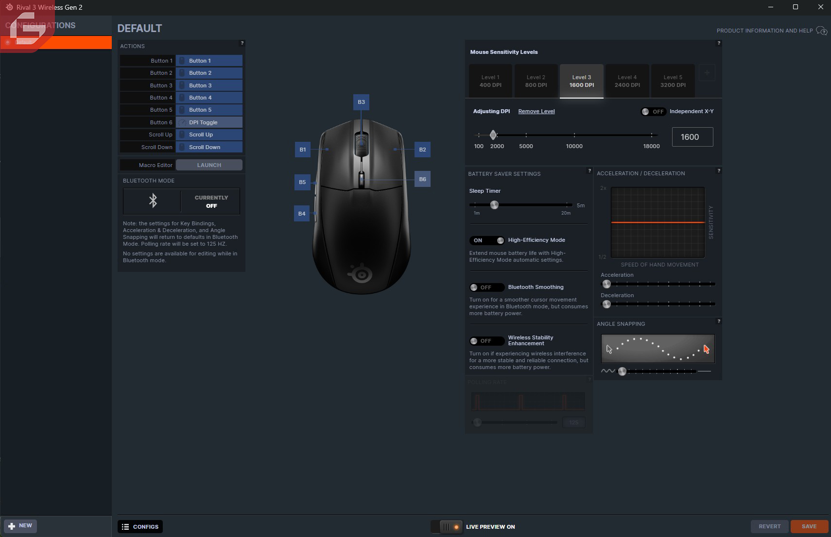Click the B4 side button label
831x537 pixels.
click(x=302, y=214)
